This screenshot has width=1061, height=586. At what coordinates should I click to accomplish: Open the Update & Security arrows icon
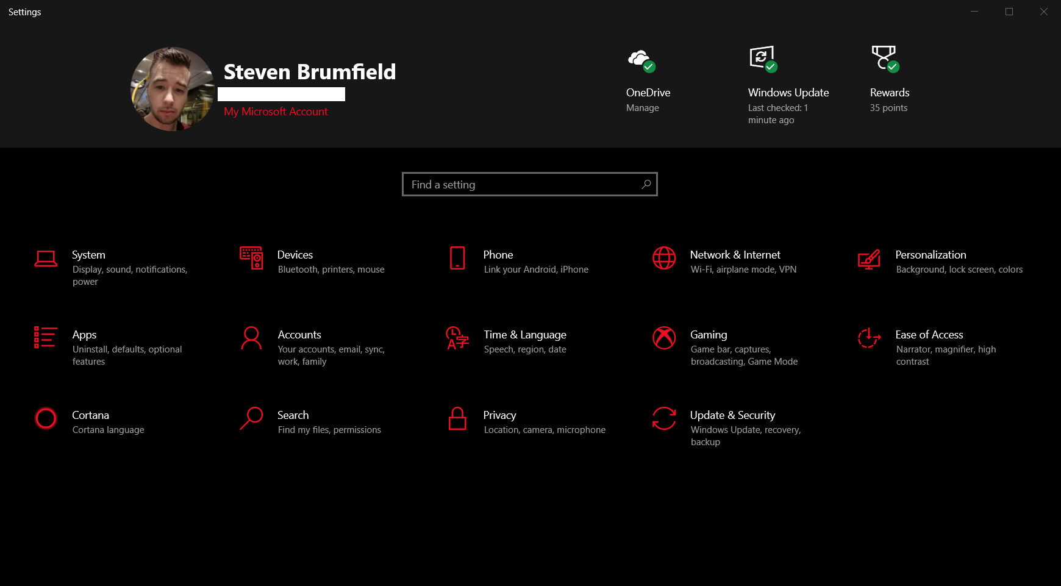point(664,418)
